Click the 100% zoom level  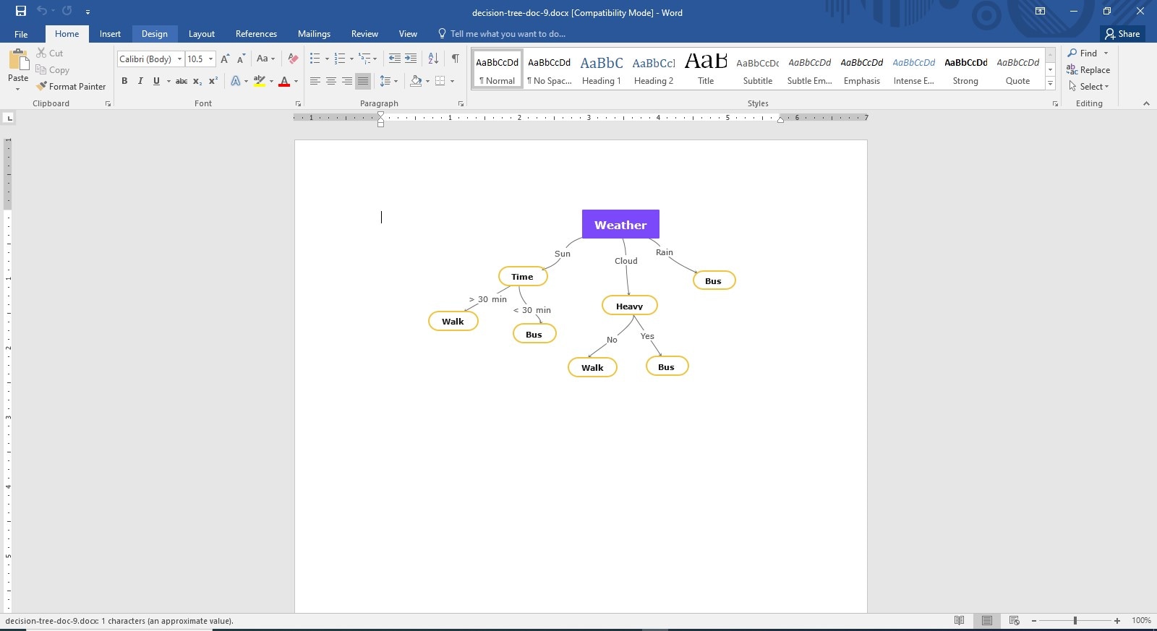coord(1141,620)
